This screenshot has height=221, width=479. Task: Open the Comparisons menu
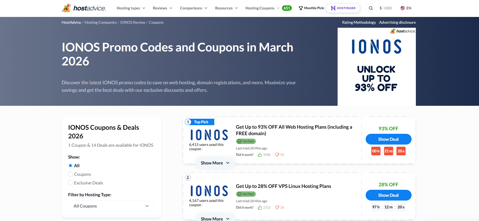point(193,8)
